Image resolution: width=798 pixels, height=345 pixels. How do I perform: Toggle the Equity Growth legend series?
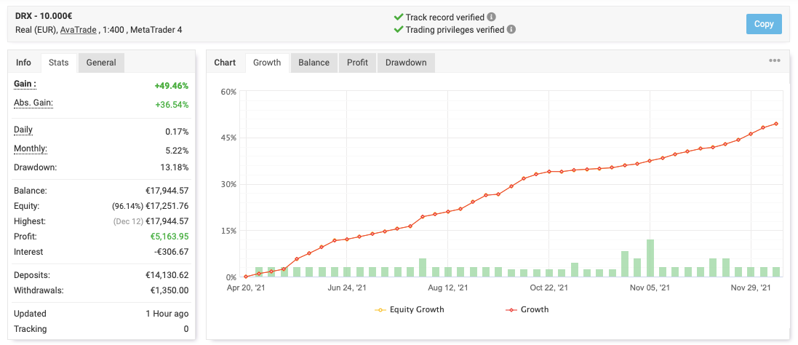pyautogui.click(x=410, y=309)
